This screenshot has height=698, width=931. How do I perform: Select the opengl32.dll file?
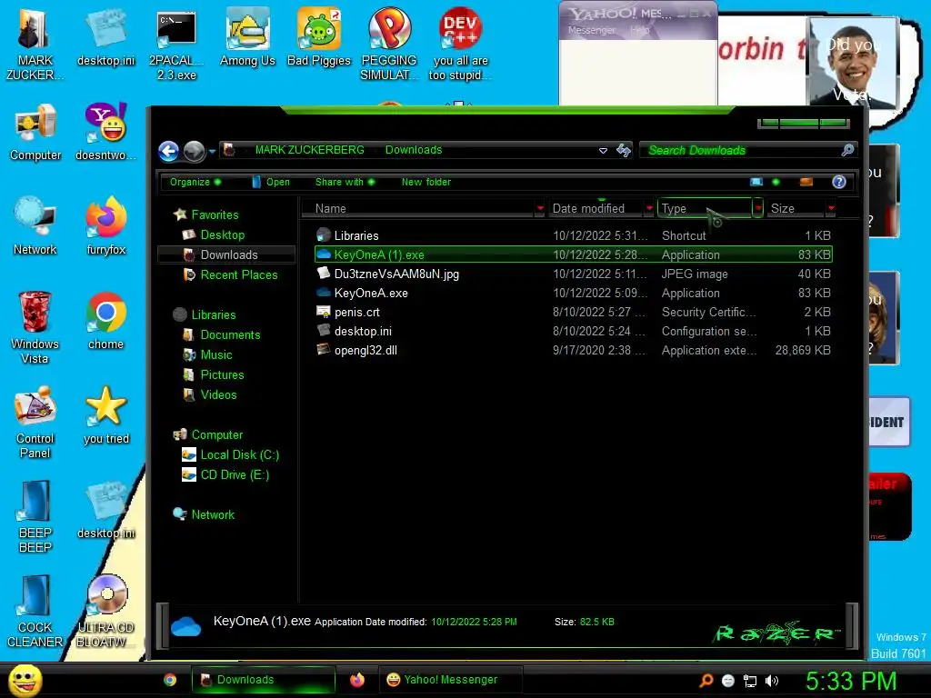pyautogui.click(x=573, y=350)
